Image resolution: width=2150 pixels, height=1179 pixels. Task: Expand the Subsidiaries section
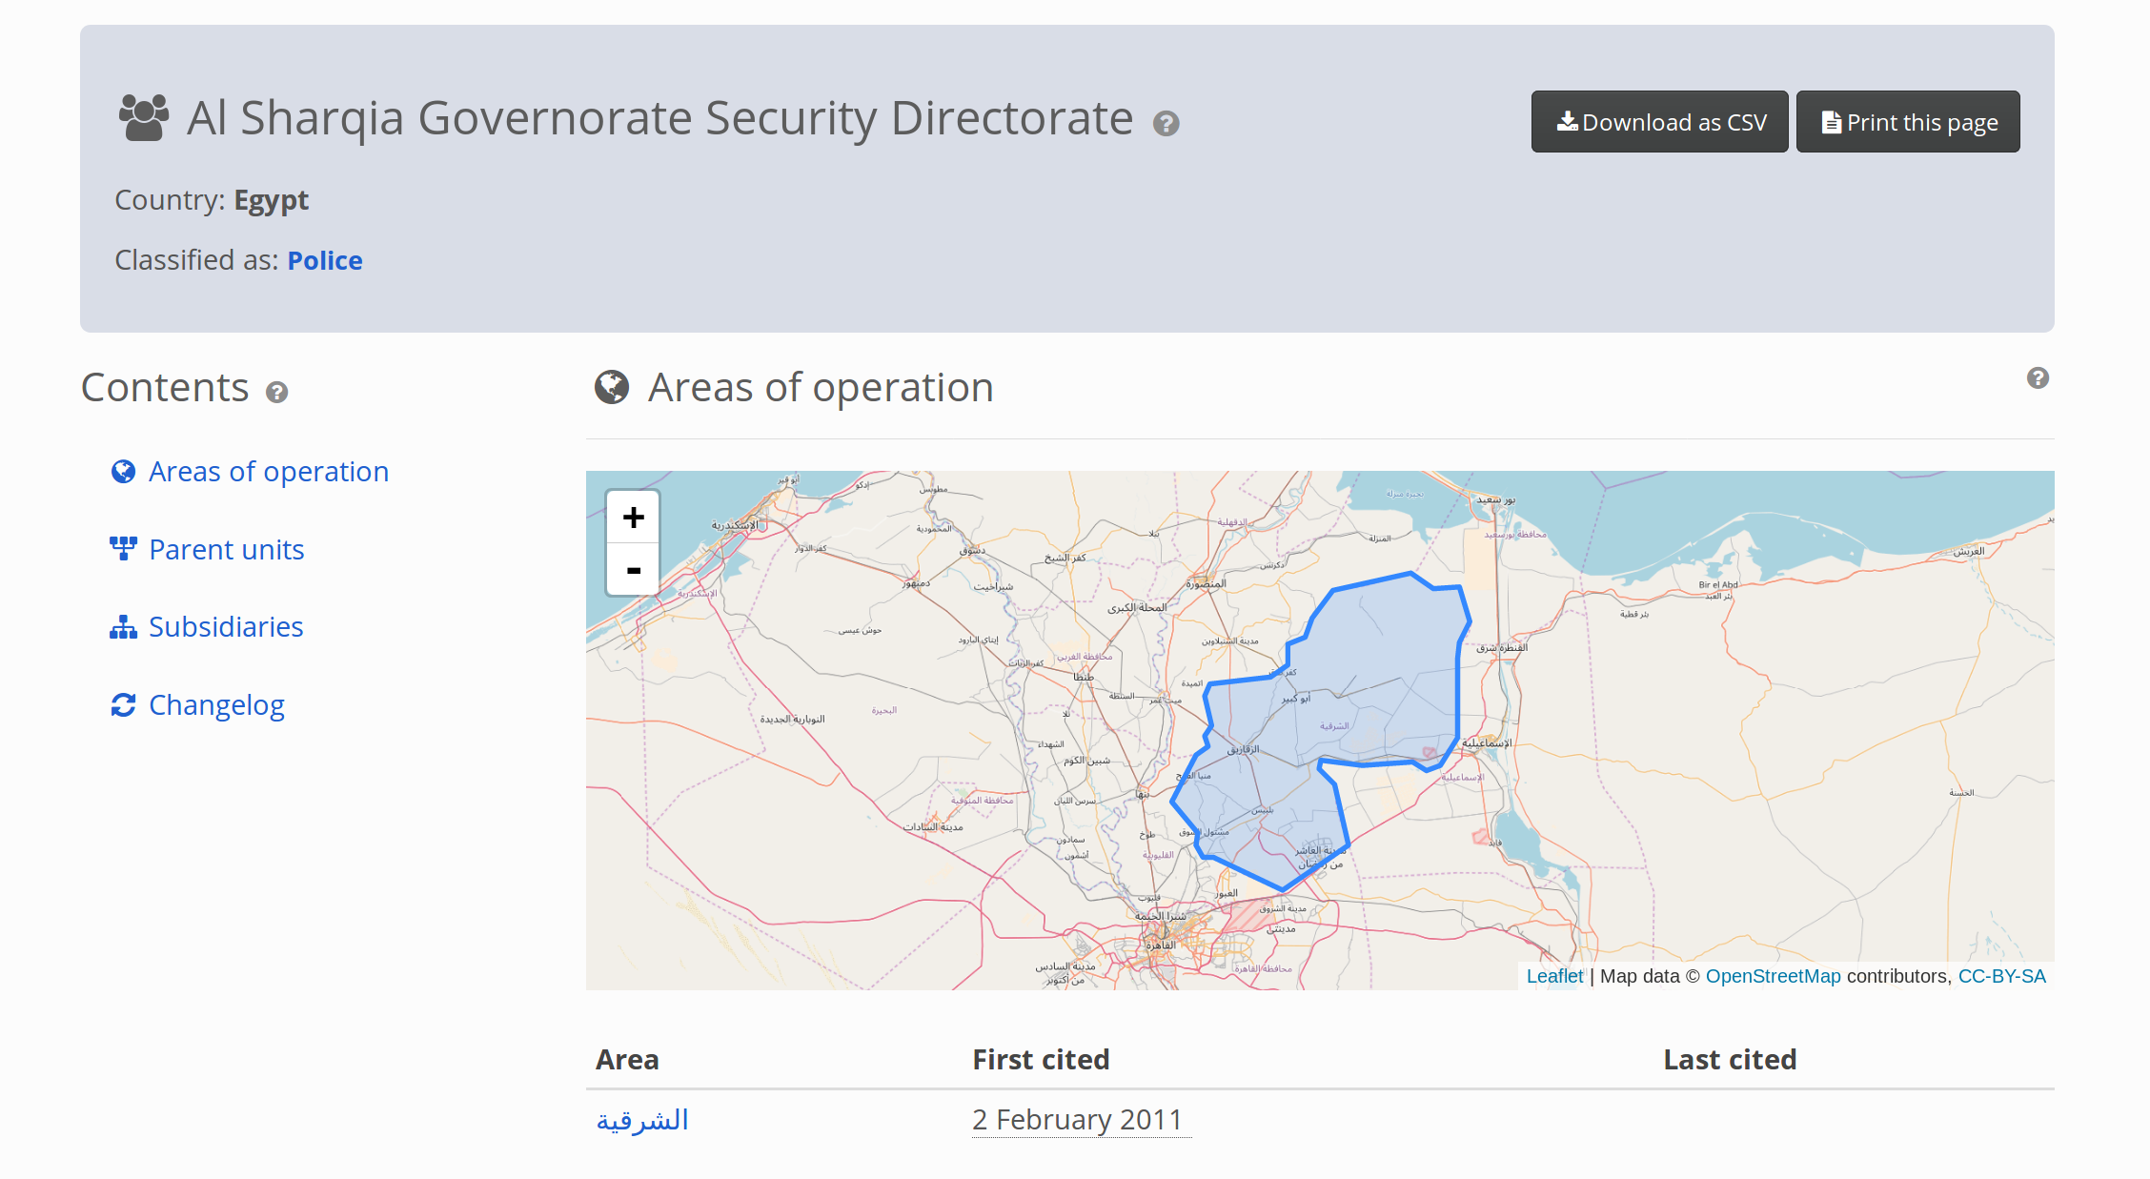224,626
